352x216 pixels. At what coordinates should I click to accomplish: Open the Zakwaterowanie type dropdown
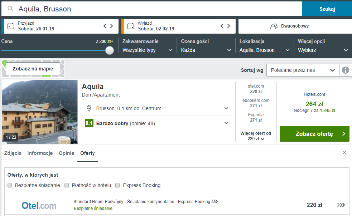point(148,50)
